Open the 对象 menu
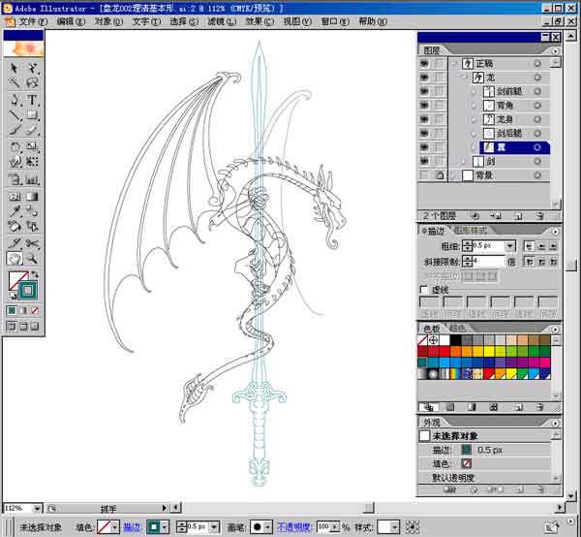581x537 pixels. pos(108,21)
